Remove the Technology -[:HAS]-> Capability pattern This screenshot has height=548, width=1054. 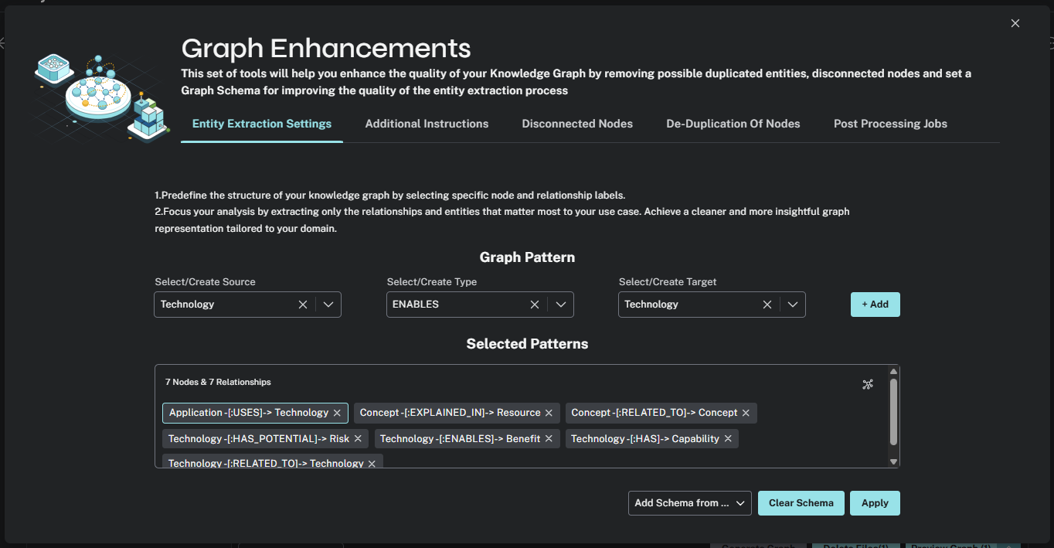tap(727, 437)
